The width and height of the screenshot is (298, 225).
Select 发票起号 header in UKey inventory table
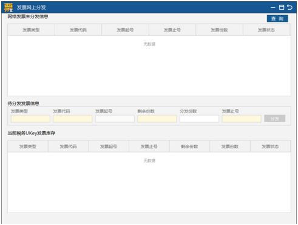point(109,147)
